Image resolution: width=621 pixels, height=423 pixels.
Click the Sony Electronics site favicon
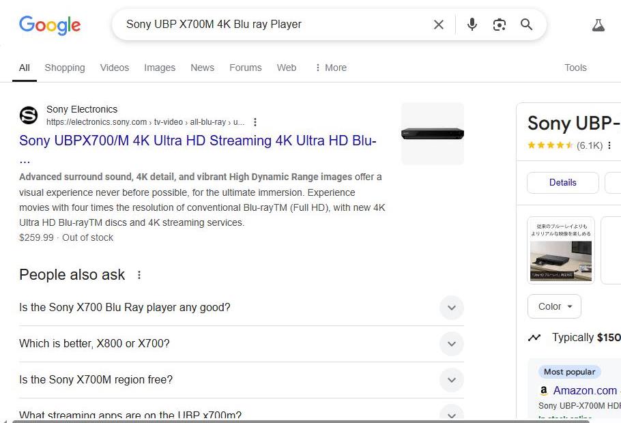click(29, 115)
